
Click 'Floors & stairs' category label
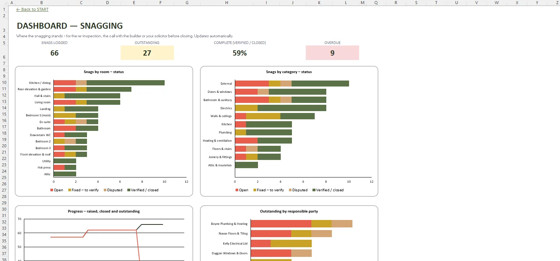pyautogui.click(x=222, y=149)
